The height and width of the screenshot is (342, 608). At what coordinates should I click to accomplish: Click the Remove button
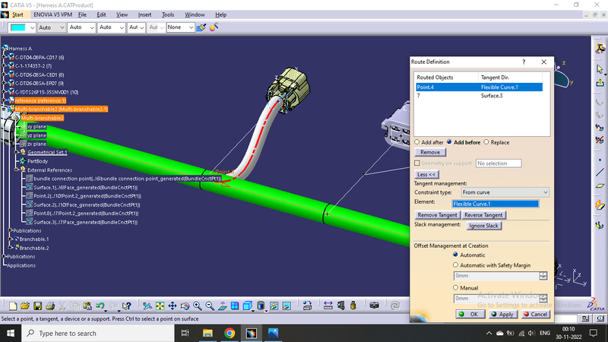[x=430, y=153]
